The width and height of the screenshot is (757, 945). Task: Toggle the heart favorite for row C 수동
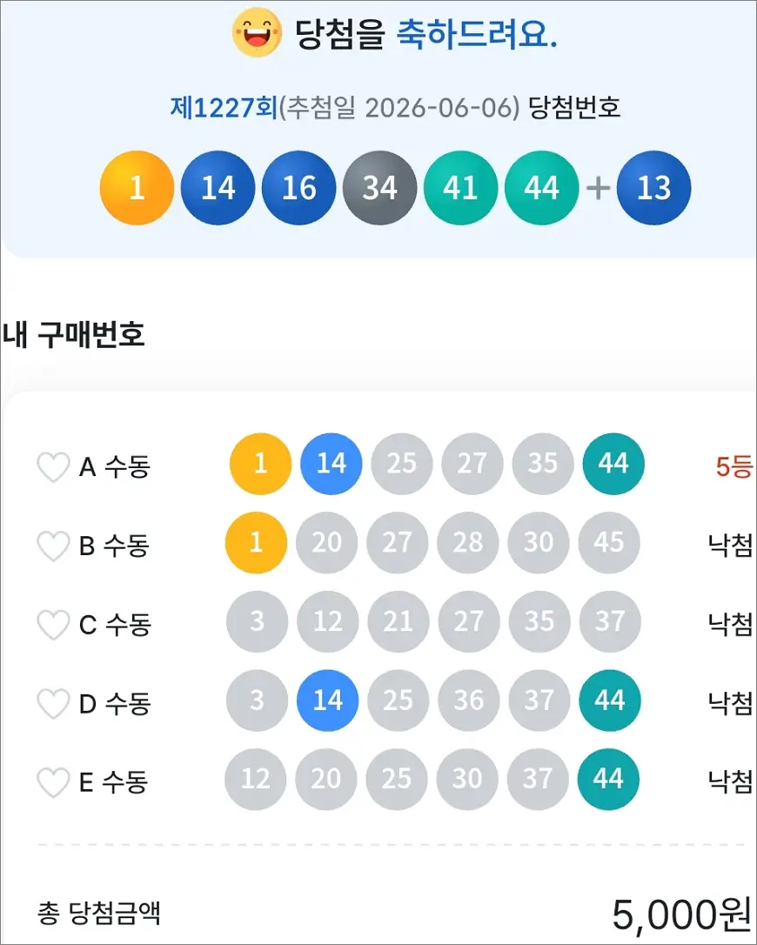[53, 625]
